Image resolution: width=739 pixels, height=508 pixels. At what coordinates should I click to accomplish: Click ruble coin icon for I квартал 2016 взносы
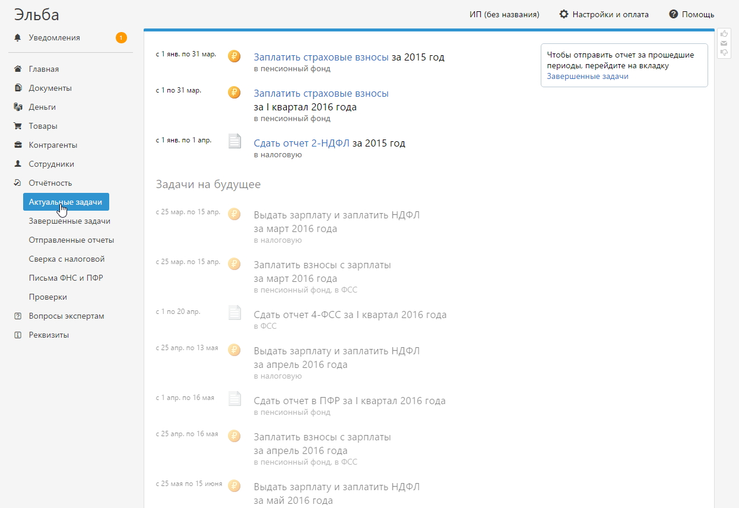(234, 93)
